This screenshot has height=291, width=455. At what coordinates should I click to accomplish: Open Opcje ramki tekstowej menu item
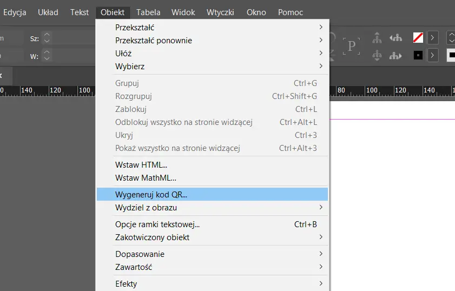point(157,224)
